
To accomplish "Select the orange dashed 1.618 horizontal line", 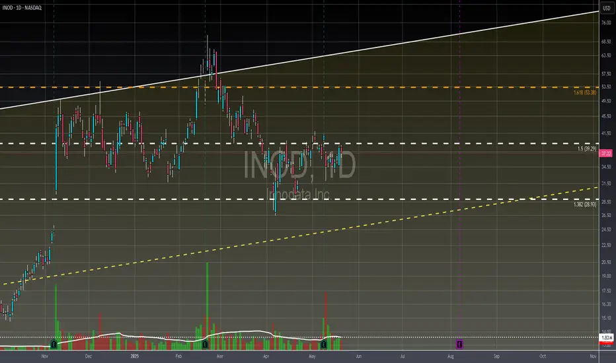I will tap(299, 87).
